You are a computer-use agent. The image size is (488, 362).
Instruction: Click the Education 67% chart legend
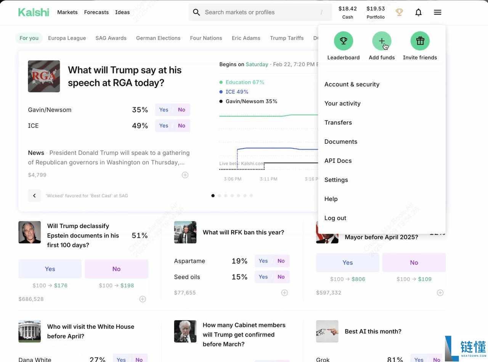242,82
